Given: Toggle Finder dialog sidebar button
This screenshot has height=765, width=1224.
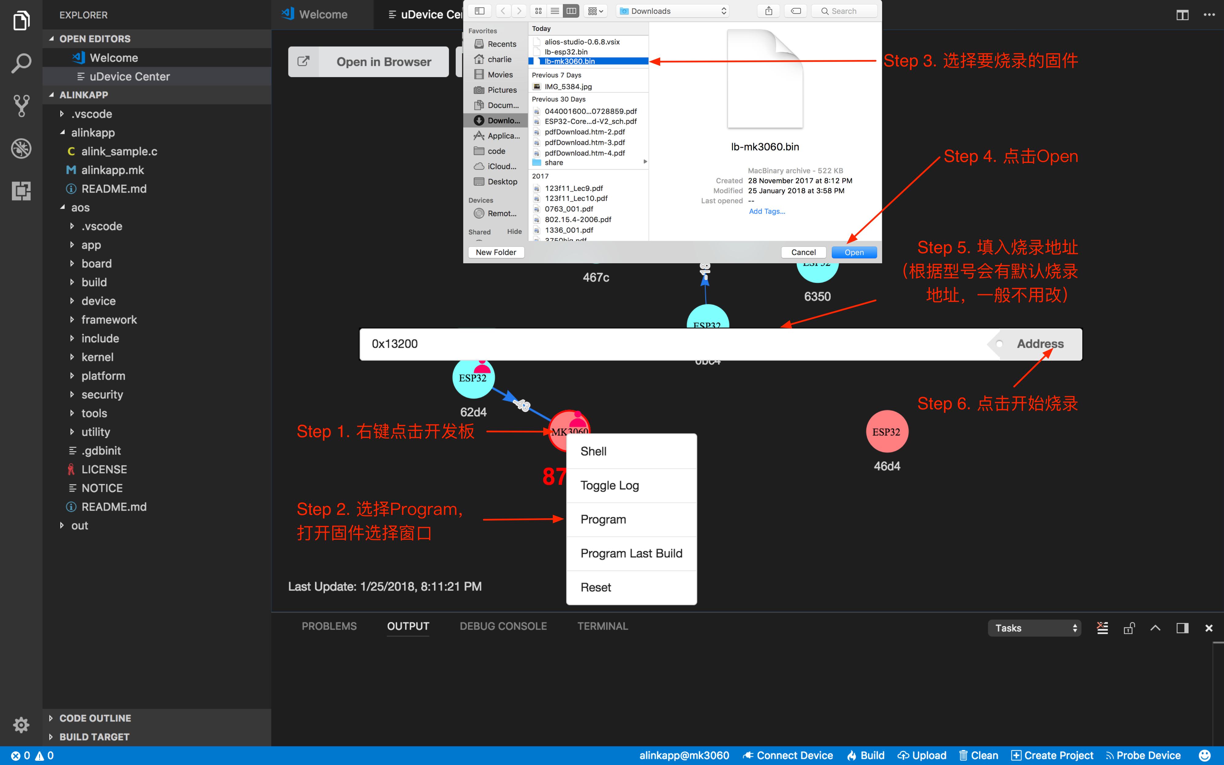Looking at the screenshot, I should pos(480,11).
